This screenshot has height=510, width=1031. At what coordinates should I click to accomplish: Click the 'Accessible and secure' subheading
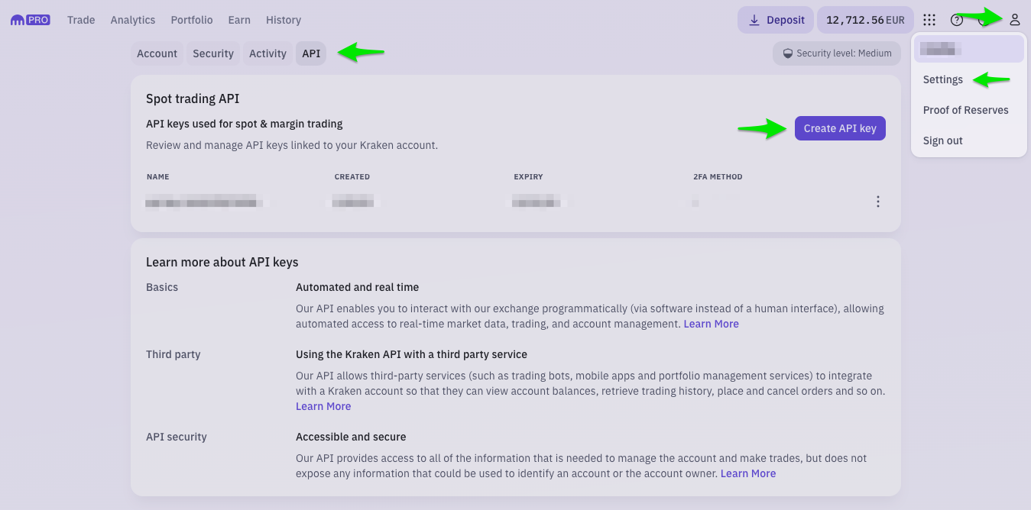[x=351, y=437]
